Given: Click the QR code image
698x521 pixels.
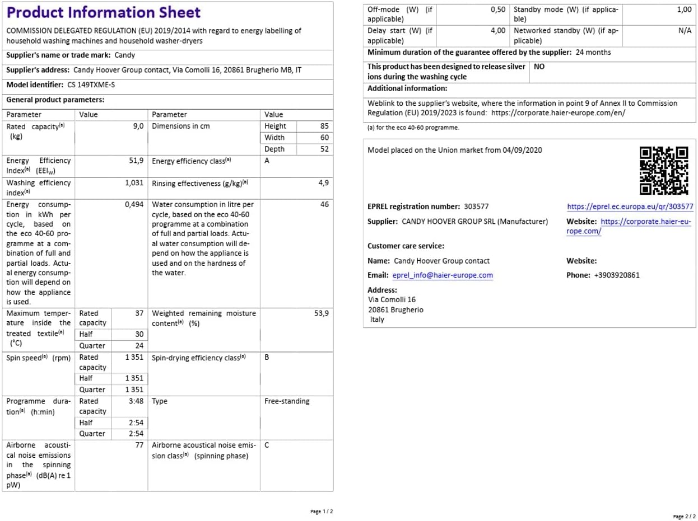Looking at the screenshot, I should tap(664, 170).
